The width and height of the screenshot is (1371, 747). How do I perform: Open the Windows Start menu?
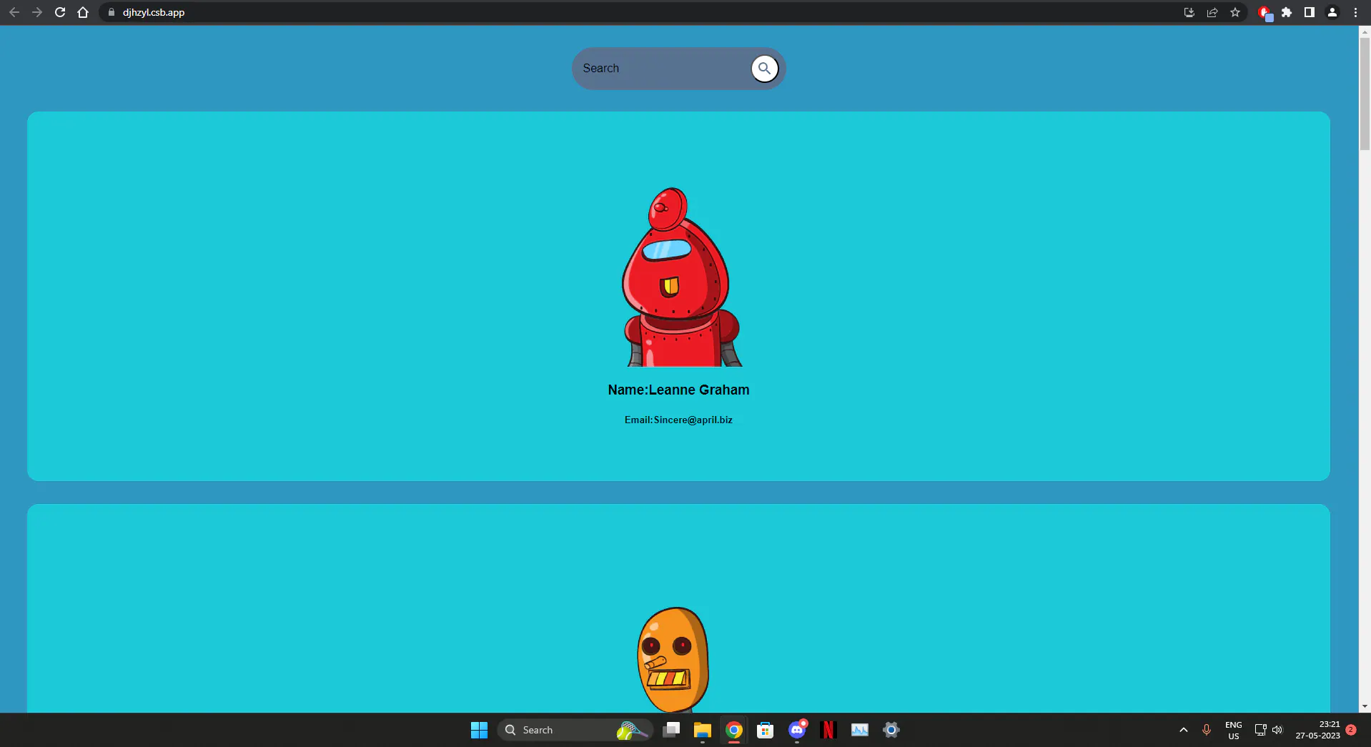[x=479, y=730]
